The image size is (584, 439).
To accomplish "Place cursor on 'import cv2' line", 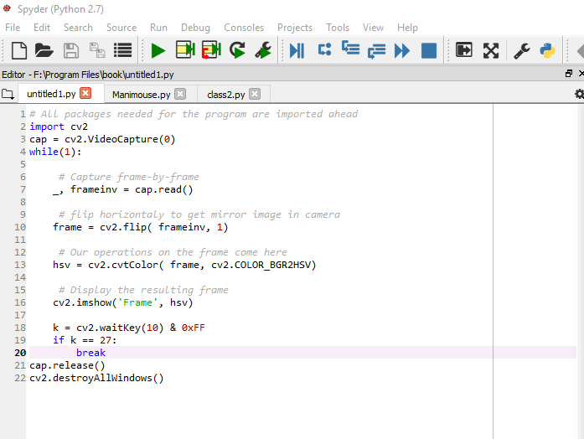I will (59, 127).
